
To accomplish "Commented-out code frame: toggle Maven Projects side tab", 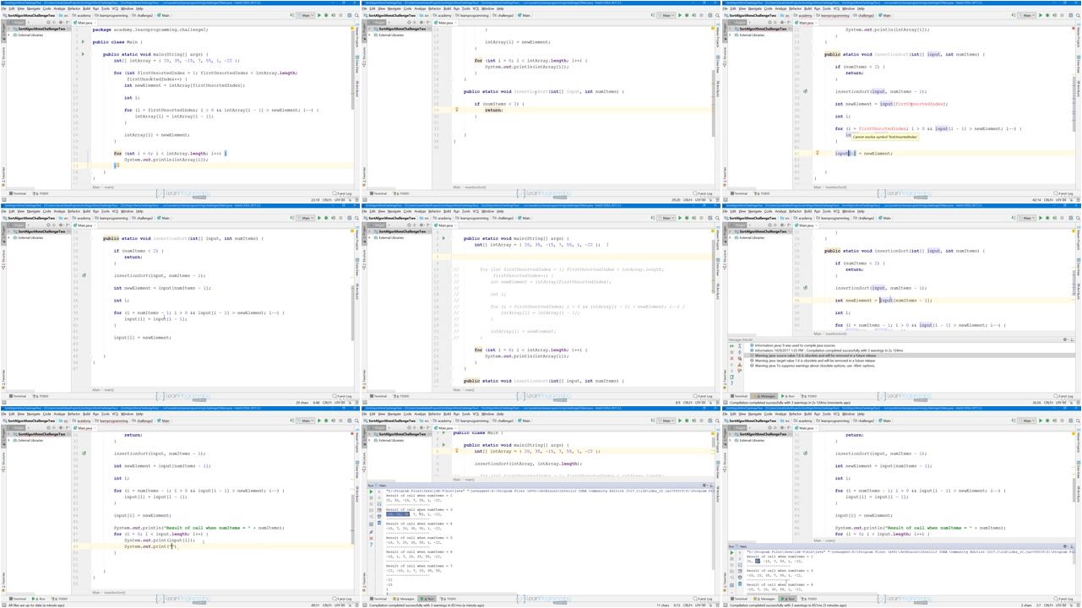I will click(718, 239).
